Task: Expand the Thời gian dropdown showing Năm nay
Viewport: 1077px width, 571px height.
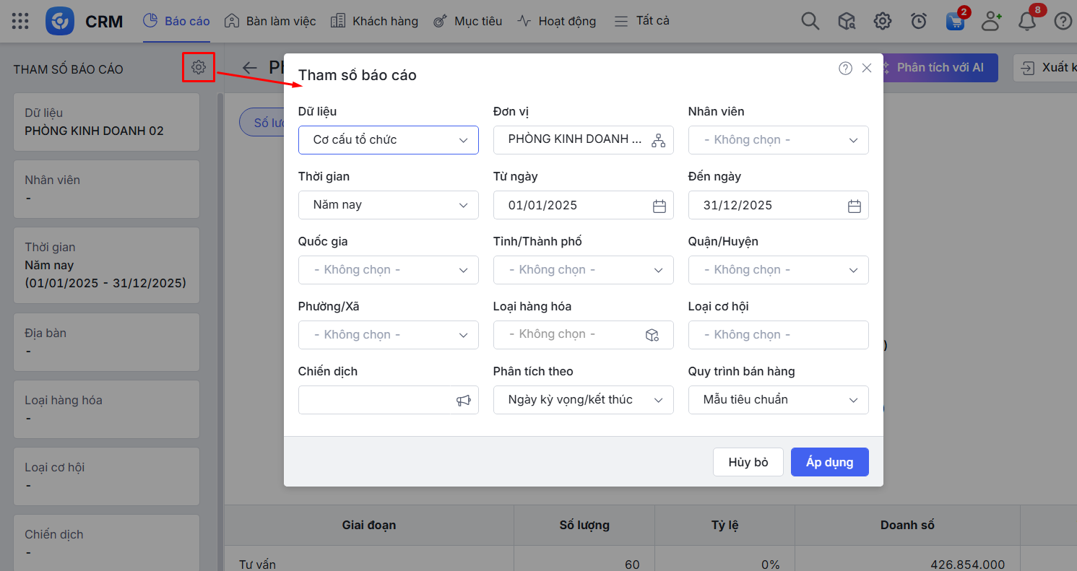Action: click(388, 205)
